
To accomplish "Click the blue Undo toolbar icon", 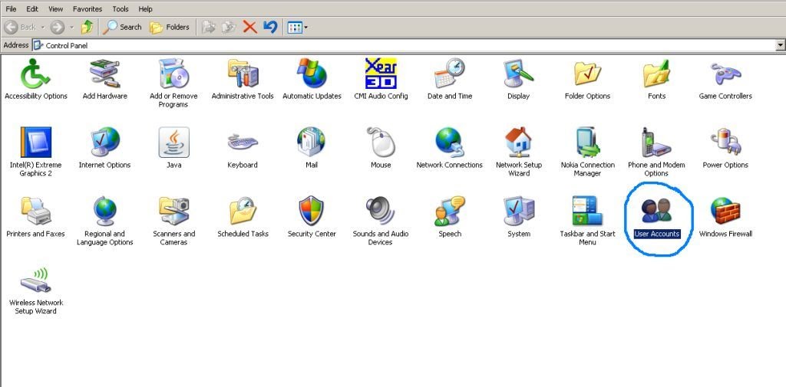I will coord(270,27).
